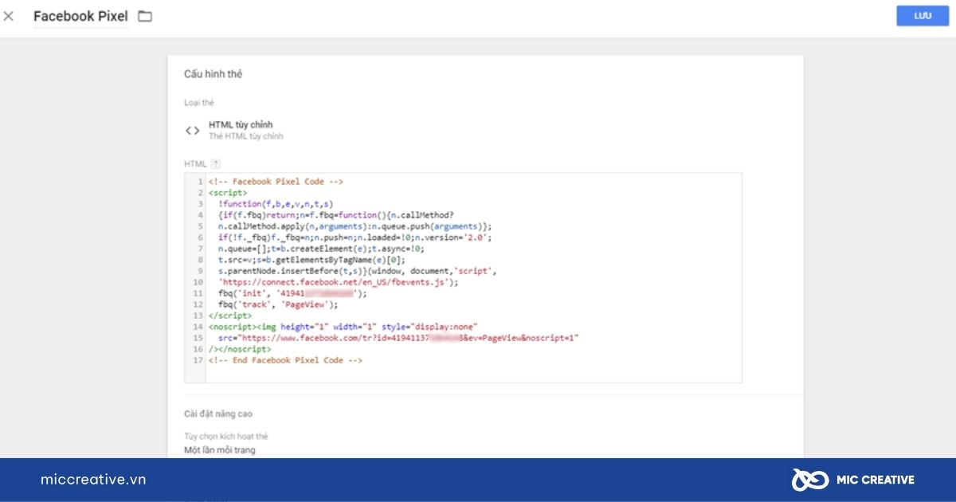This screenshot has width=956, height=502.
Task: Open the HTML field help question icon
Action: tap(215, 164)
